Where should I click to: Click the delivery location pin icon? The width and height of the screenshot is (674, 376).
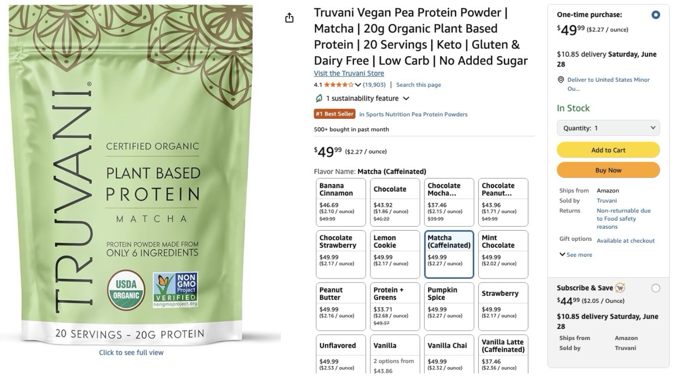click(561, 80)
